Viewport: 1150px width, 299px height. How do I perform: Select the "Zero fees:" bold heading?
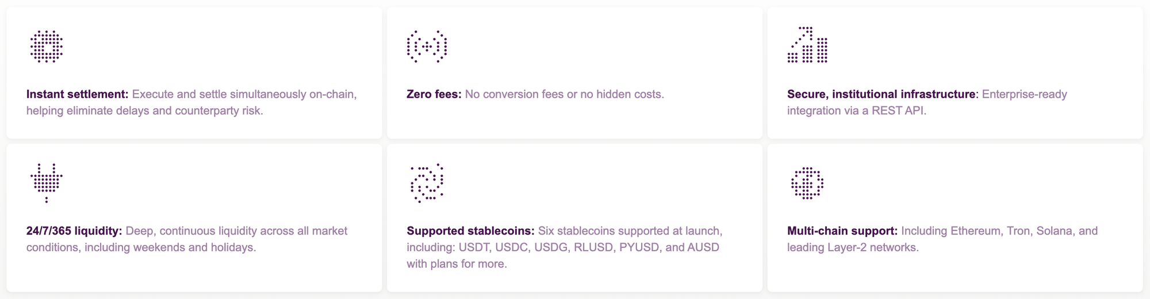coord(434,94)
